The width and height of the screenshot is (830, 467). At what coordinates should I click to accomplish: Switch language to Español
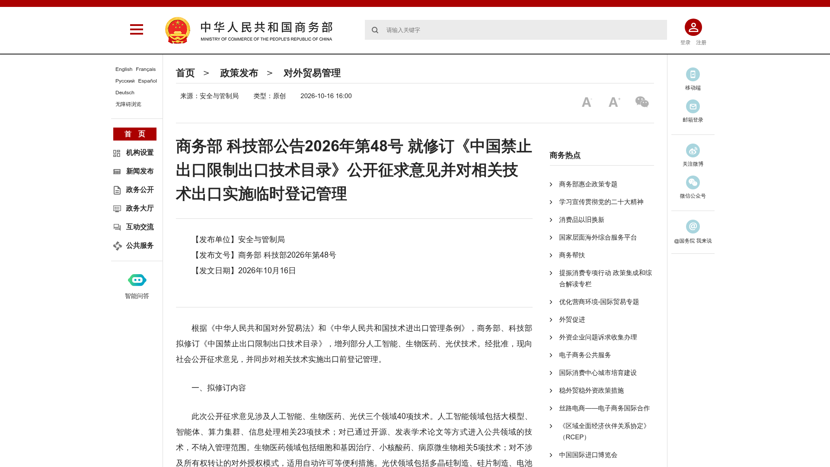(x=147, y=81)
